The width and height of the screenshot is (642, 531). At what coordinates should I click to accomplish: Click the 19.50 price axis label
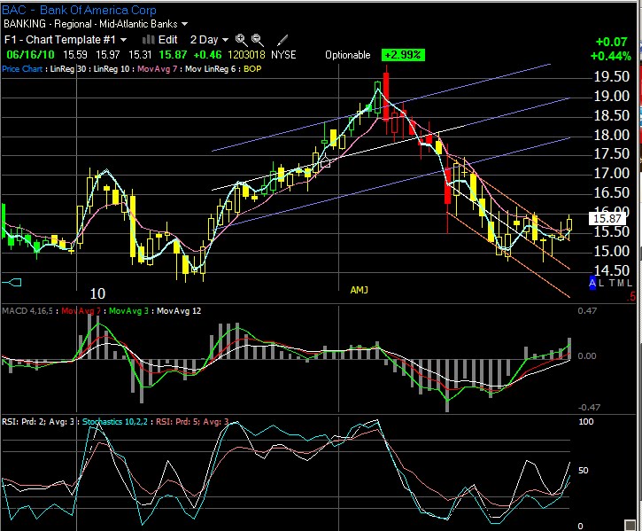pyautogui.click(x=611, y=76)
